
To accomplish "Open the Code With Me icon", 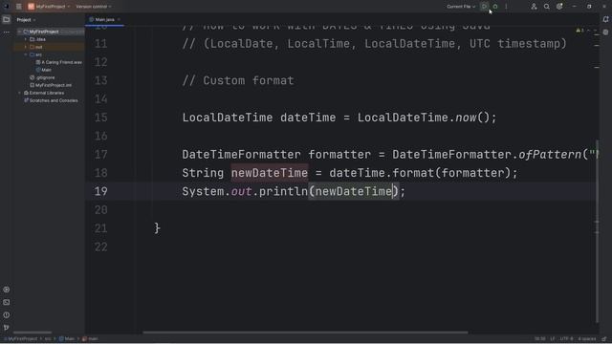I will (x=534, y=7).
